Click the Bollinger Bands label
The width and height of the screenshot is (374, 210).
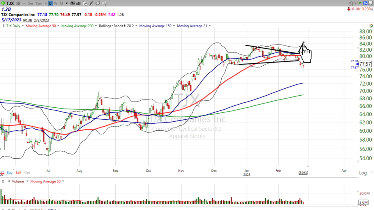click(116, 26)
